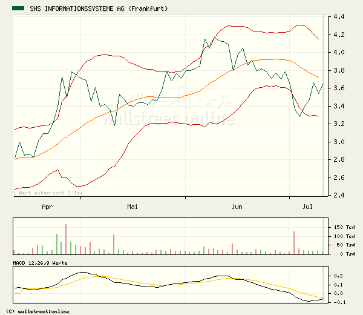Click the 4.4 price axis label
This screenshot has width=363, height=315.
pyautogui.click(x=339, y=16)
